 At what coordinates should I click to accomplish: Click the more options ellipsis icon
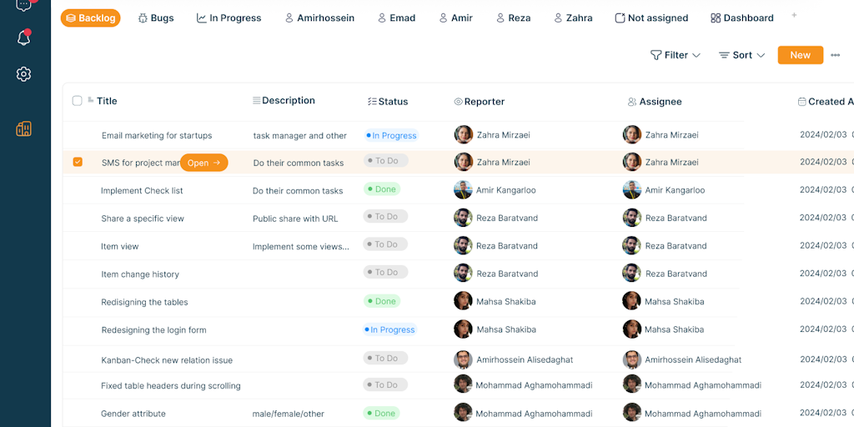835,55
